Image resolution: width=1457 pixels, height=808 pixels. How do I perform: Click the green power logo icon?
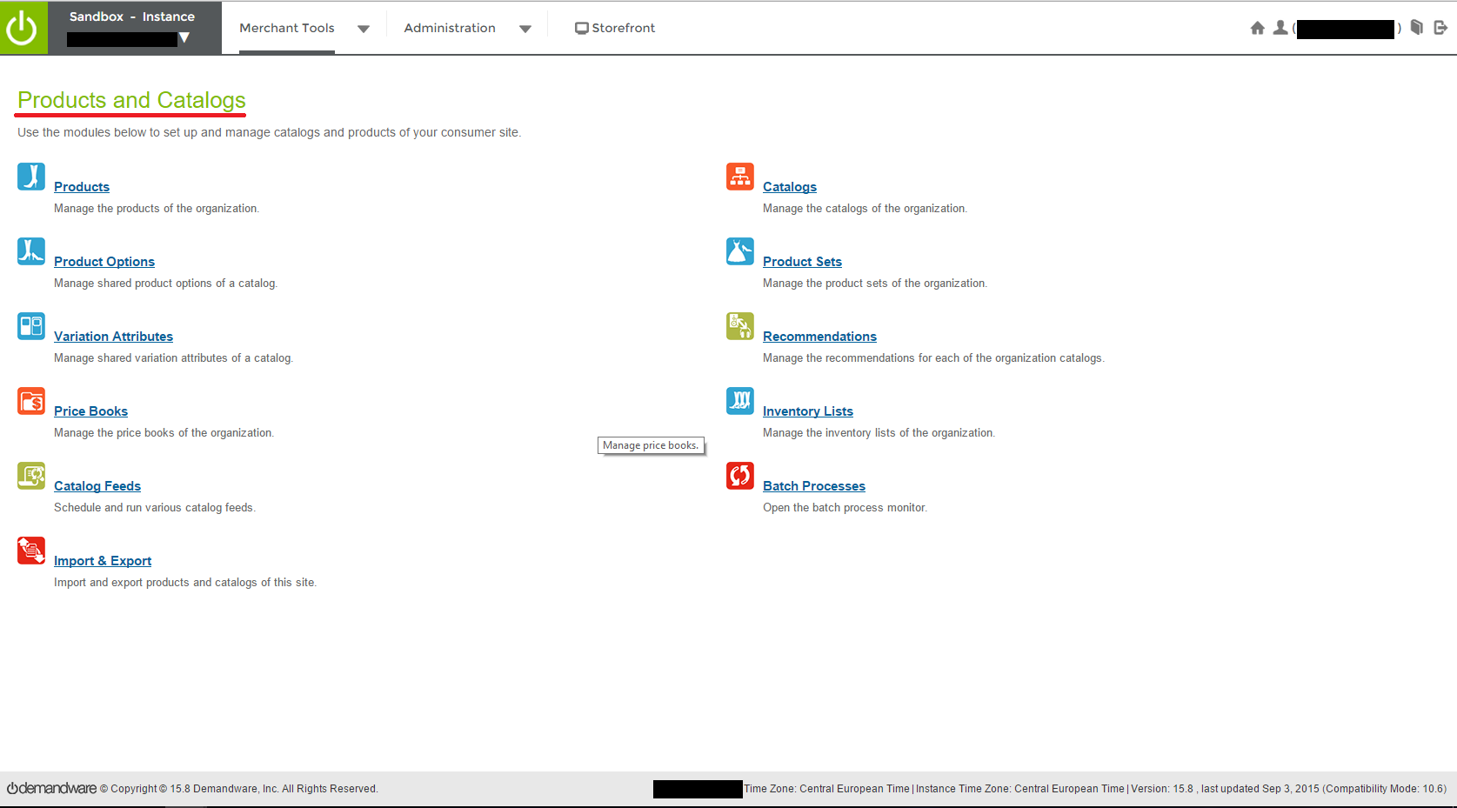pos(23,28)
